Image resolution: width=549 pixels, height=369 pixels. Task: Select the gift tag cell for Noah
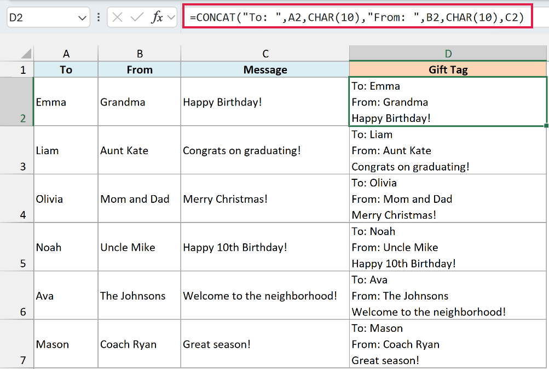(448, 247)
